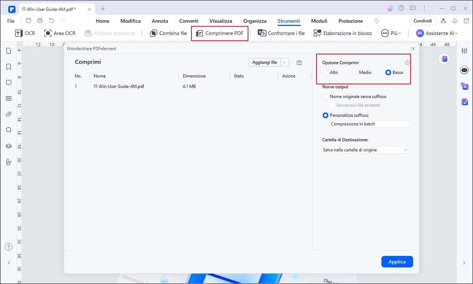473x284 pixels.
Task: Open the layers panel in the left sidebar
Action: (9, 146)
